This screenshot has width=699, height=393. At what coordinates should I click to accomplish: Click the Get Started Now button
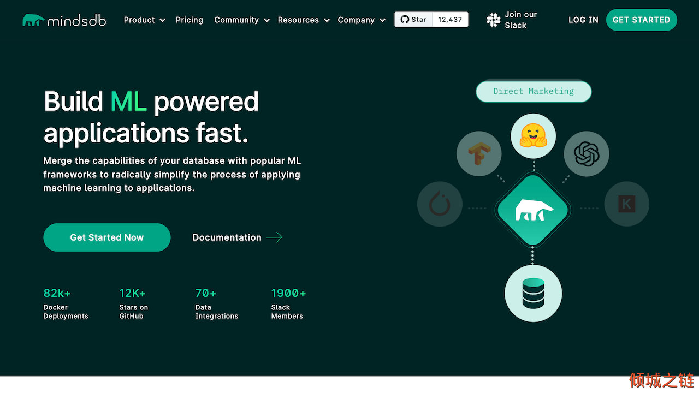(107, 237)
